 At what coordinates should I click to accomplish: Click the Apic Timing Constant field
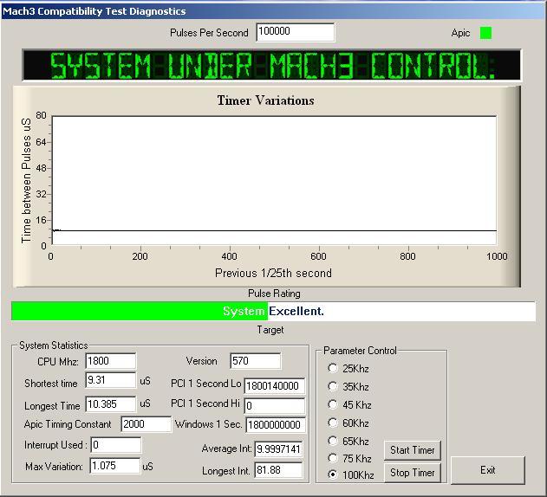pos(146,424)
